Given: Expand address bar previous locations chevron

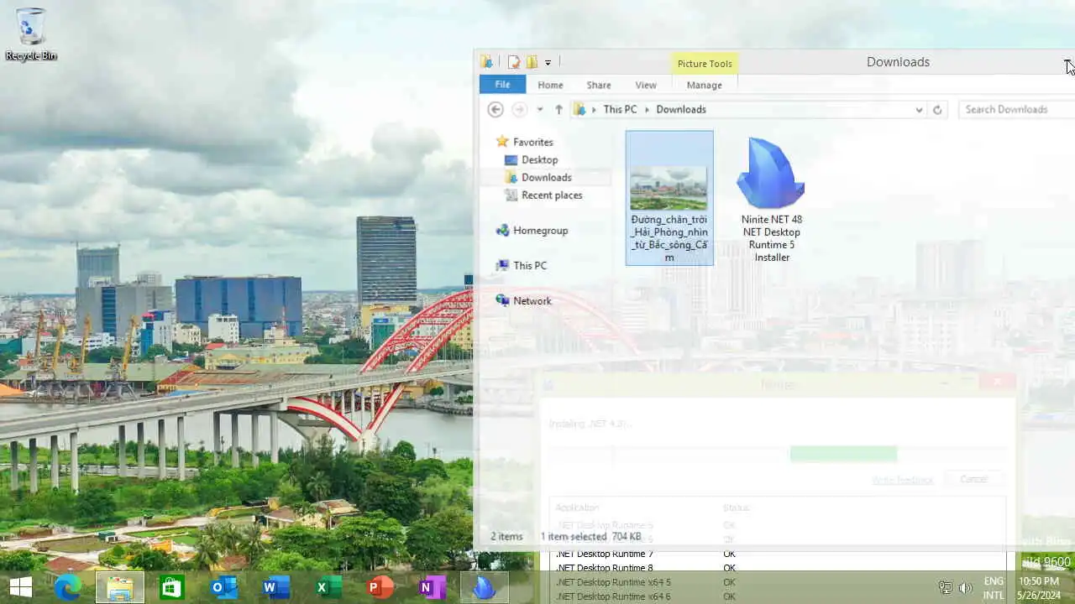Looking at the screenshot, I should [919, 110].
